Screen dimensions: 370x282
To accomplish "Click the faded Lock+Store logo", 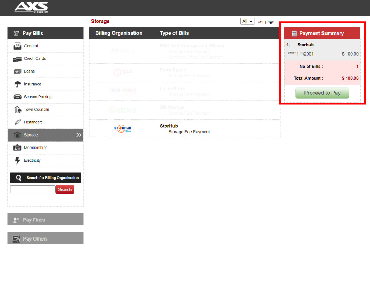I will [123, 91].
